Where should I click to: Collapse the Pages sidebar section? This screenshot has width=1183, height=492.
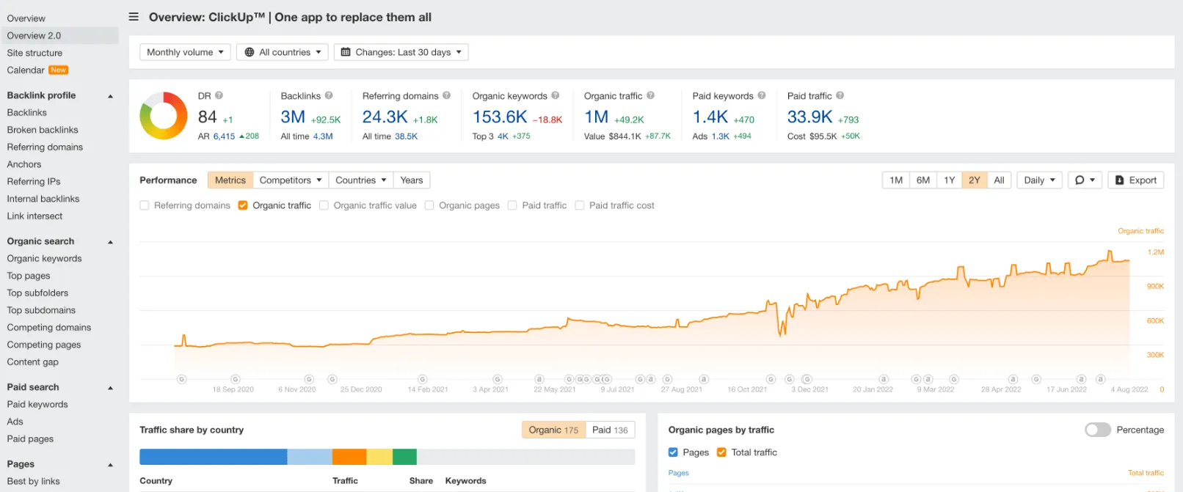[111, 465]
